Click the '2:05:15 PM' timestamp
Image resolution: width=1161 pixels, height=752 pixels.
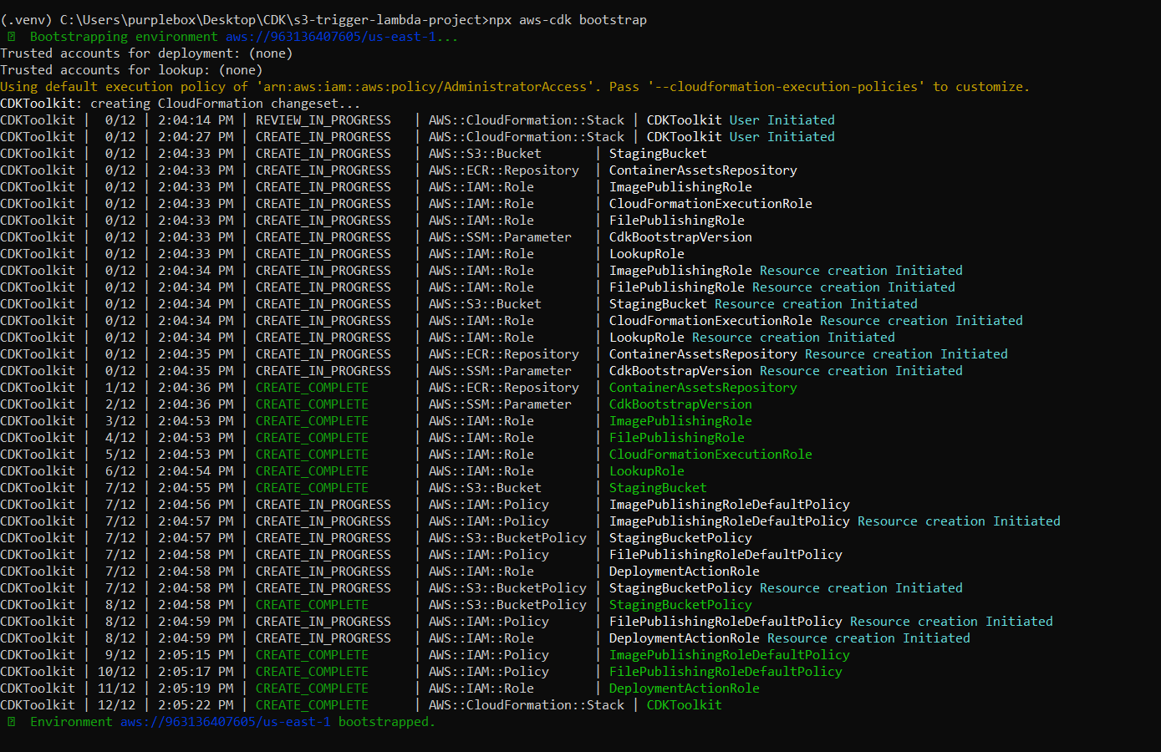click(x=196, y=655)
